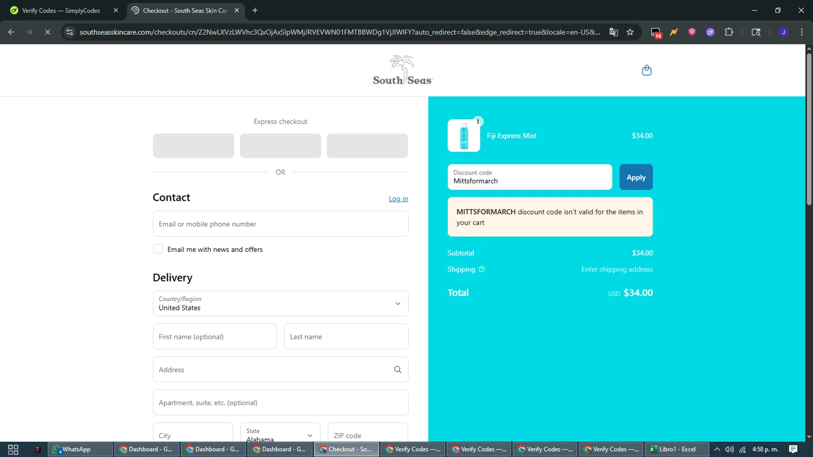Open Chrome three-dot menu
This screenshot has width=813, height=457.
tap(802, 32)
